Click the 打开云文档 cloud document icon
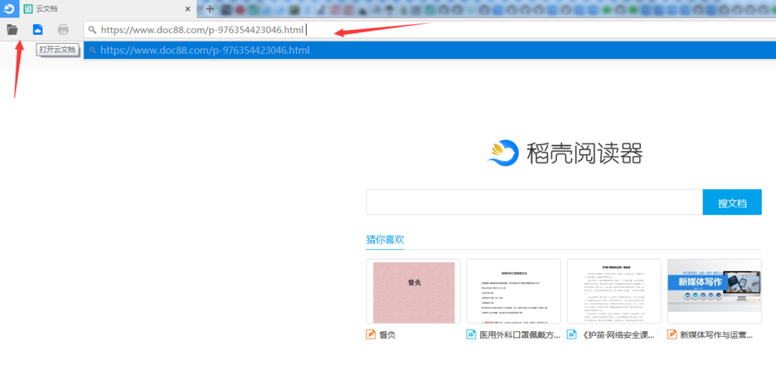 coord(37,29)
